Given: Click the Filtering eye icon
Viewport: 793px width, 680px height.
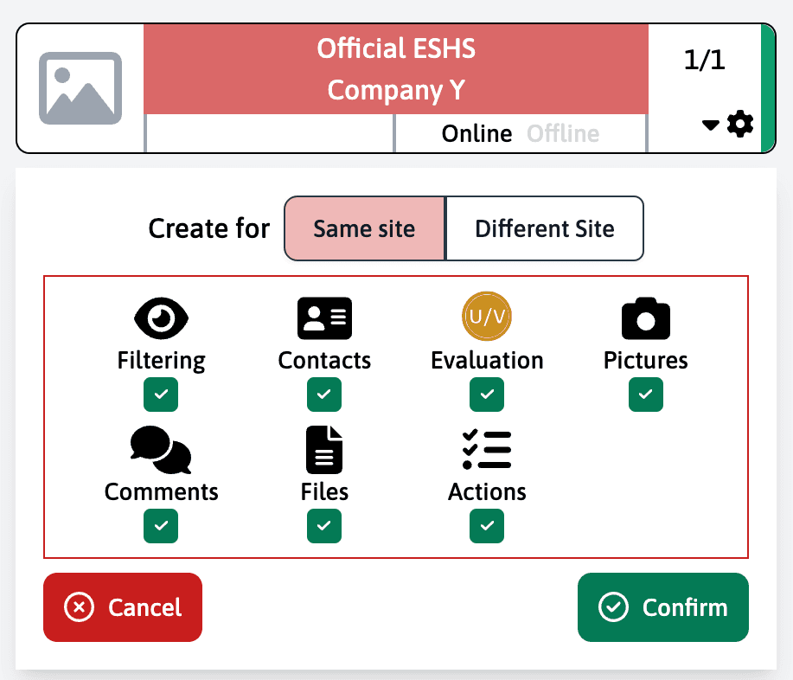Looking at the screenshot, I should pyautogui.click(x=161, y=318).
